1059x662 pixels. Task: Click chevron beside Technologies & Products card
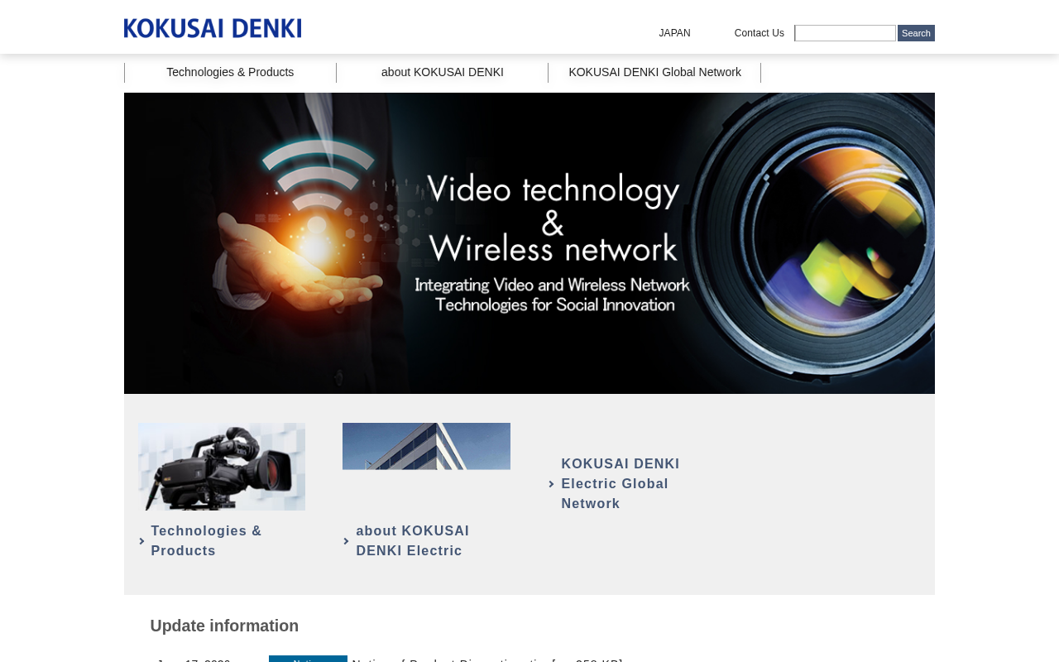tap(142, 541)
